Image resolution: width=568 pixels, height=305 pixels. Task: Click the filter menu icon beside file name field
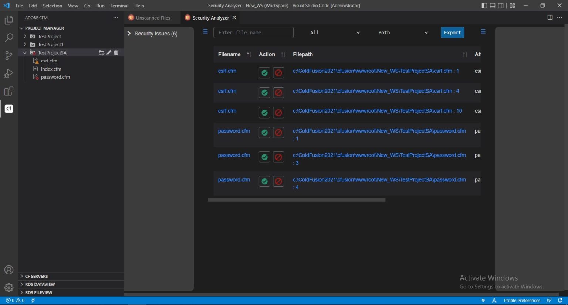(x=205, y=32)
